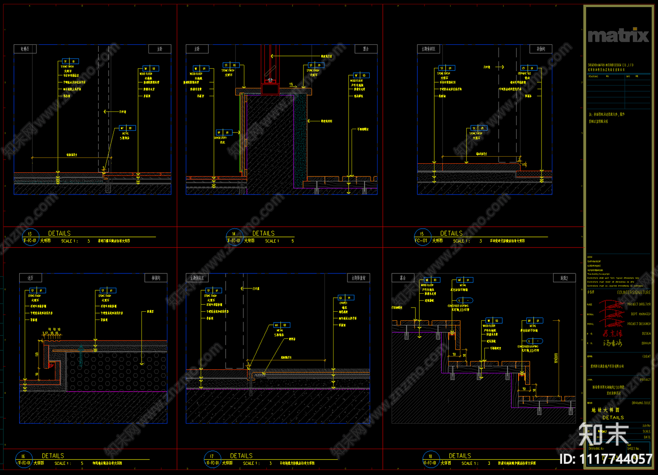The width and height of the screenshot is (658, 475).
Task: Click the DETAILS heading of detail 18
Action: pyautogui.click(x=460, y=456)
